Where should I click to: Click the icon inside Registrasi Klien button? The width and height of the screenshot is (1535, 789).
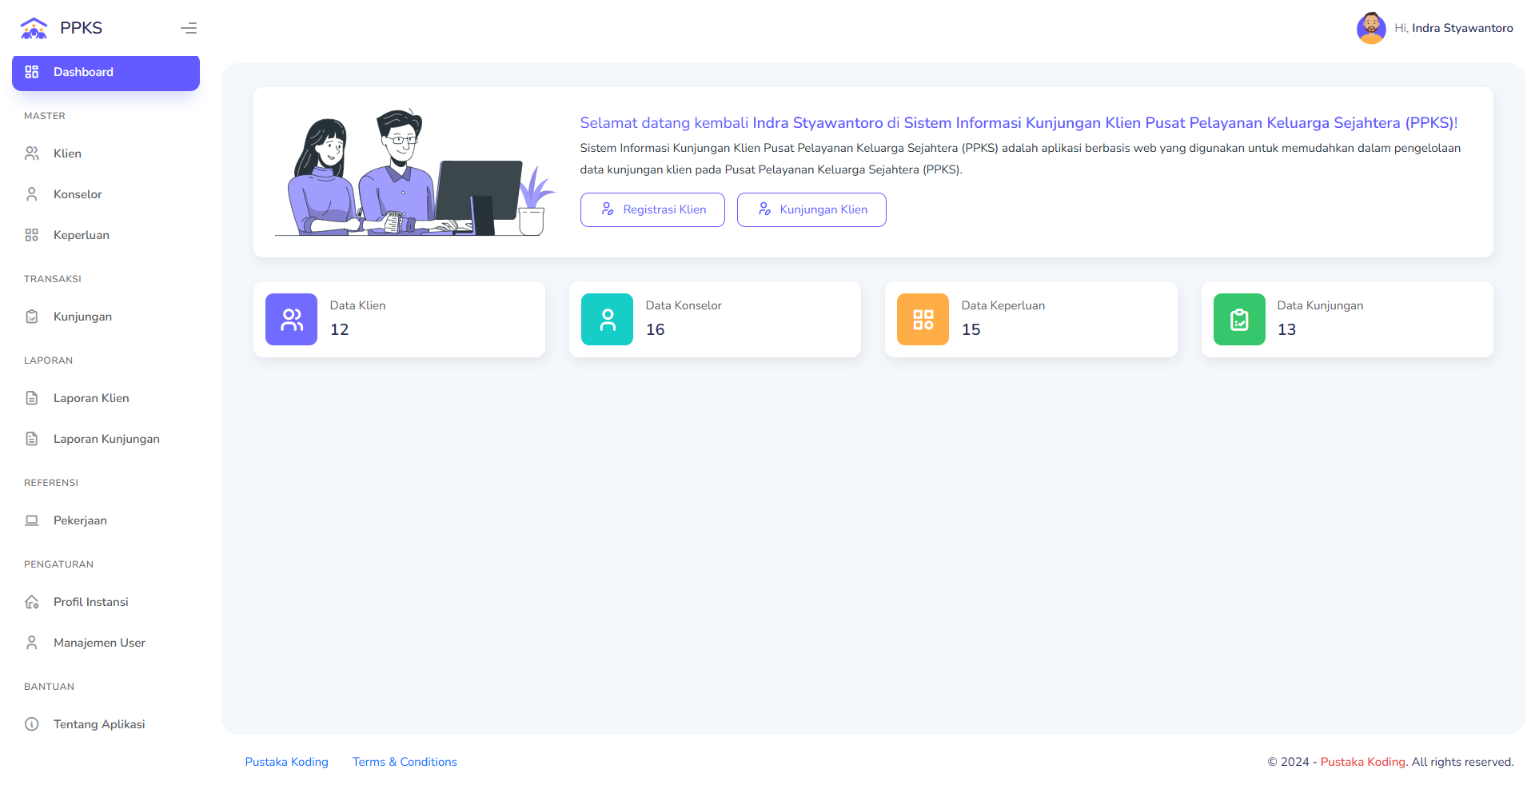pos(608,209)
